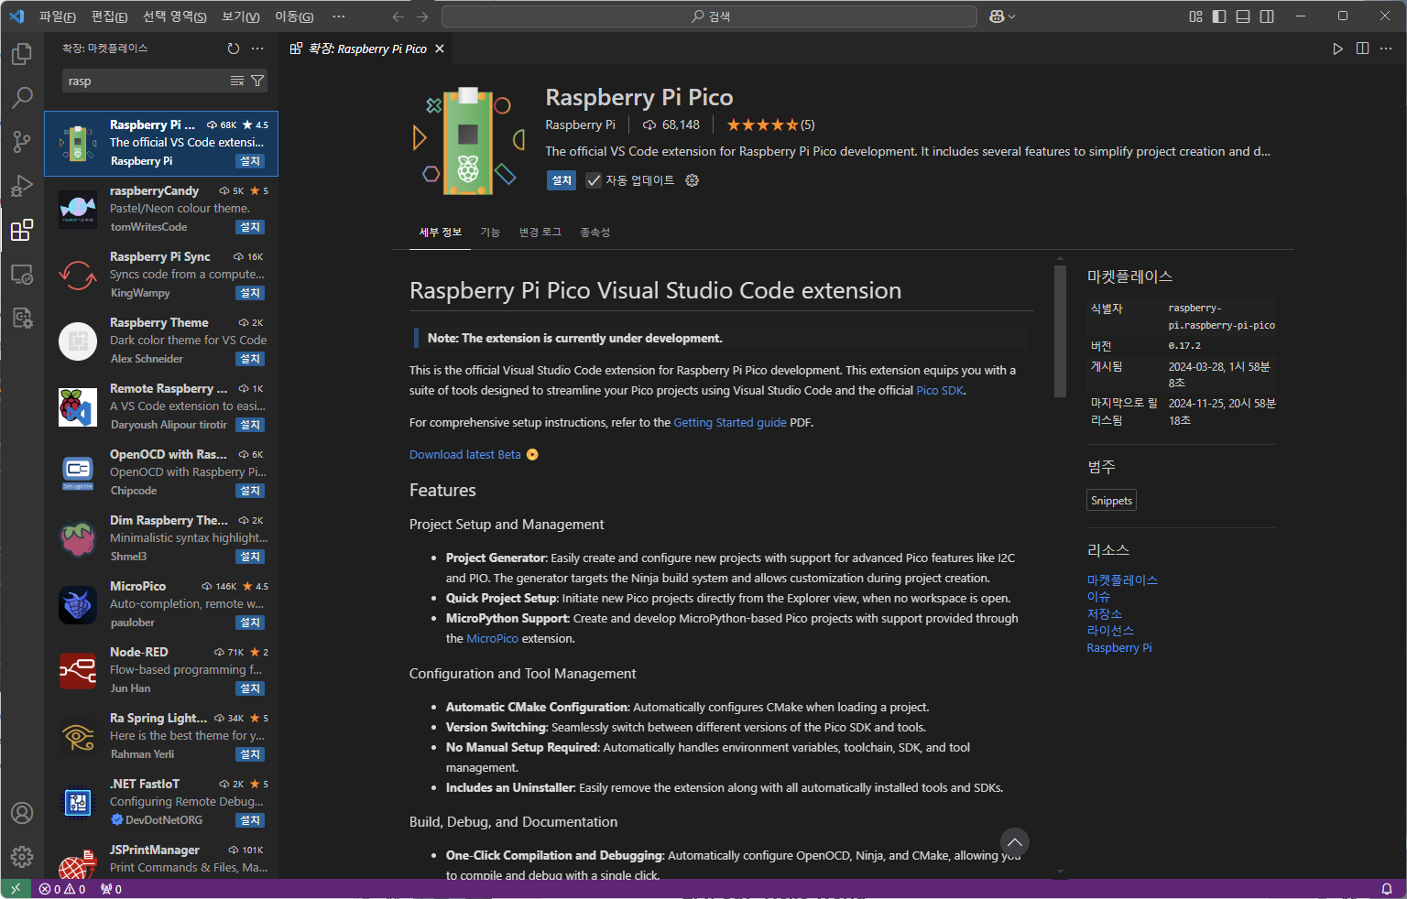Viewport: 1407px width, 899px height.
Task: Click the forwarded ports status item
Action: click(112, 889)
